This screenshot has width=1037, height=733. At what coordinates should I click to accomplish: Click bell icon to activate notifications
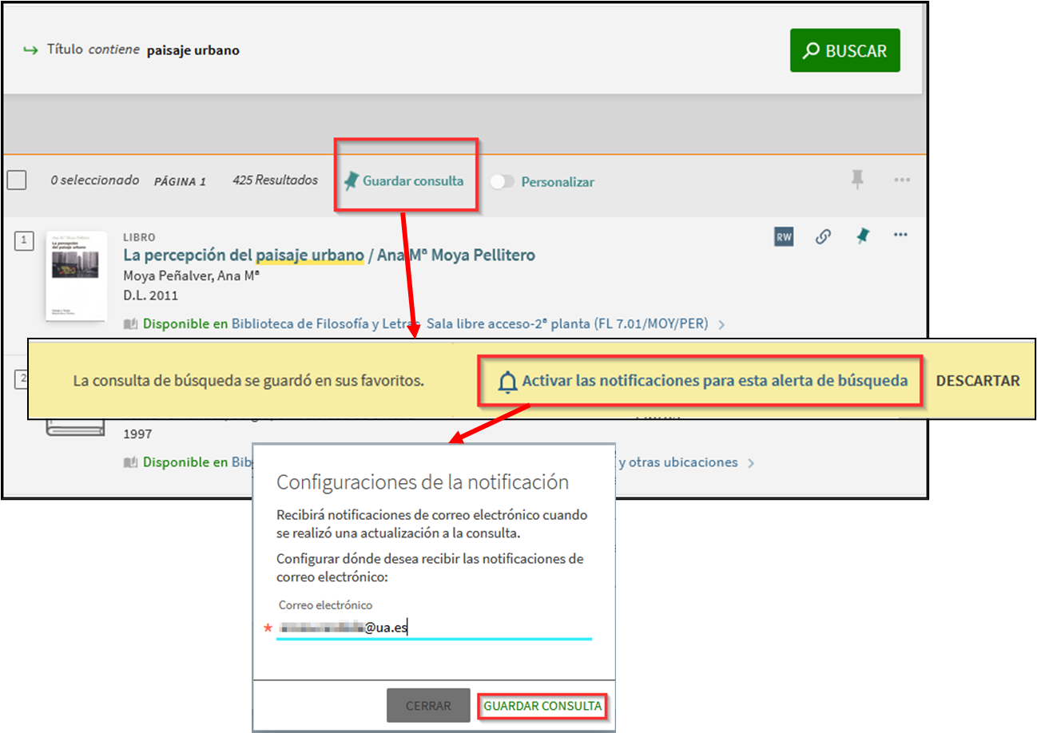[x=507, y=382]
